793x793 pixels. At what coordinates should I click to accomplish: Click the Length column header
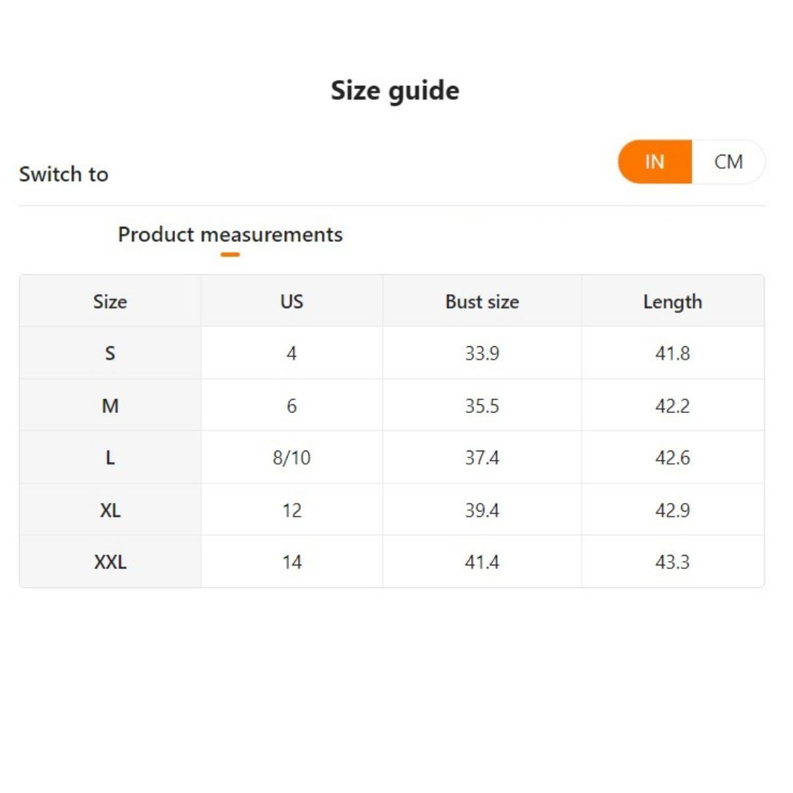pos(672,301)
